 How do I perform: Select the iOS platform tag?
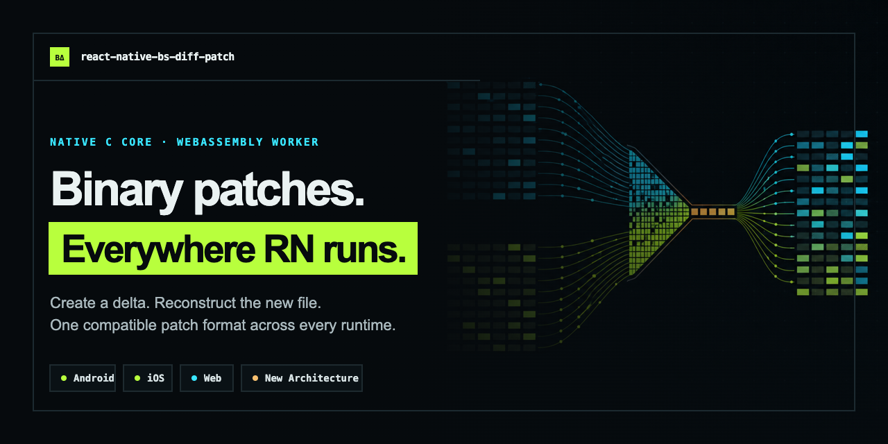[148, 378]
